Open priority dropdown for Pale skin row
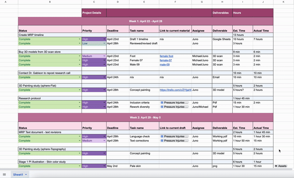Image resolution: width=294 pixels, height=178 pixels. (104, 166)
